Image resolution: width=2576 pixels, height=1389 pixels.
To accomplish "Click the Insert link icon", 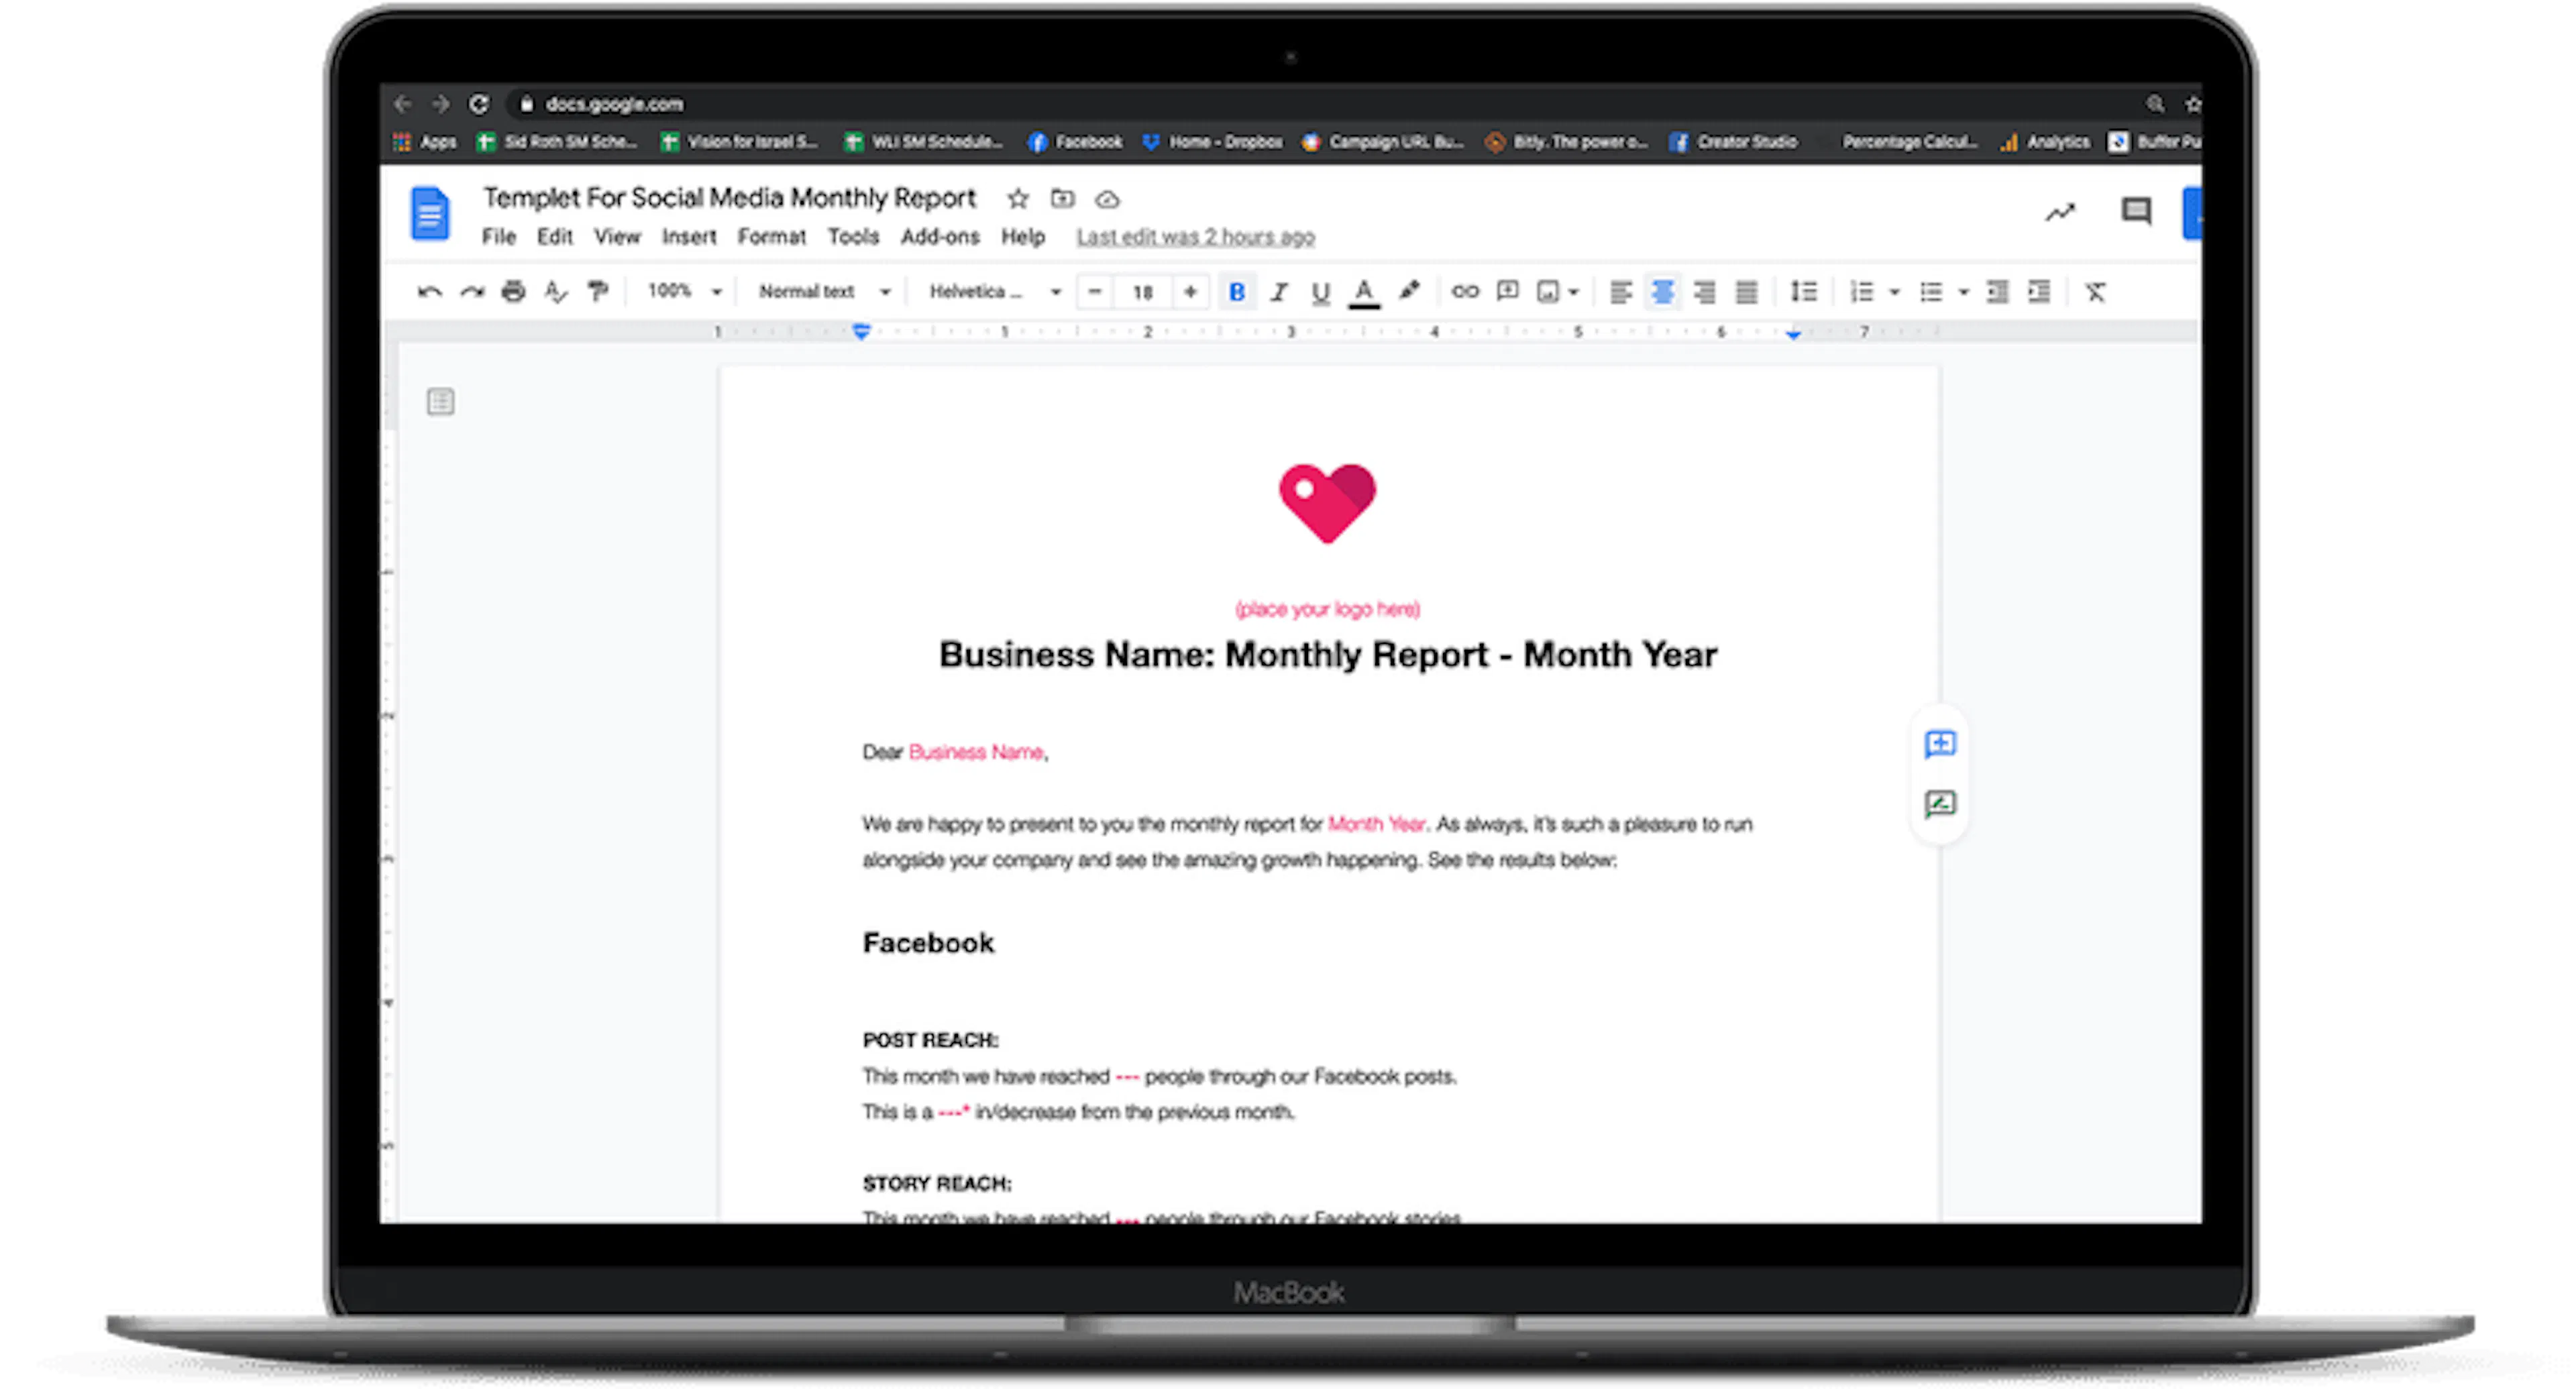I will (1465, 292).
